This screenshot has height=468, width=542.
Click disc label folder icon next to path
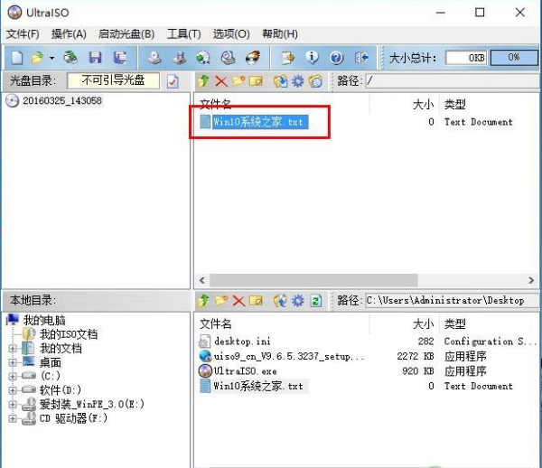click(x=315, y=81)
